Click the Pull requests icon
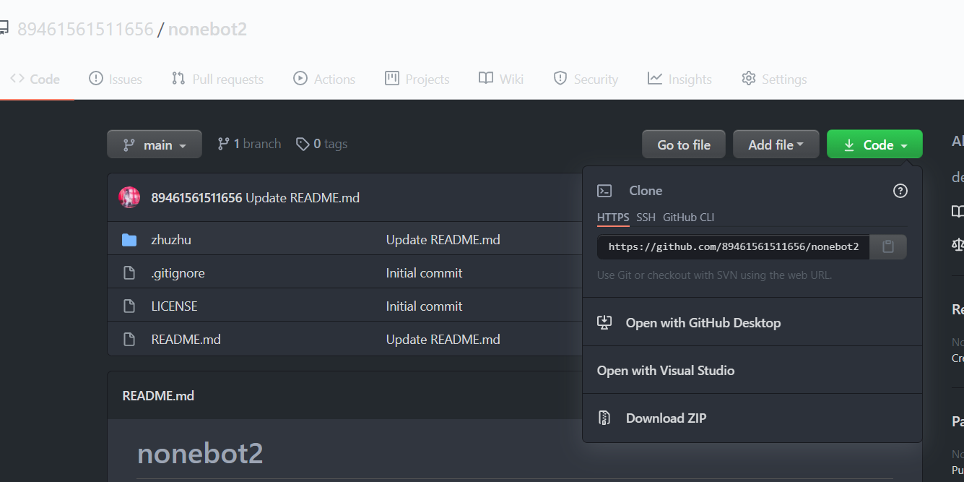 pyautogui.click(x=178, y=78)
